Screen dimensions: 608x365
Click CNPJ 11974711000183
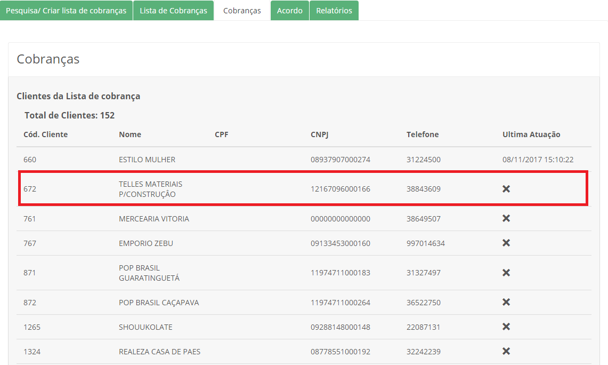341,273
